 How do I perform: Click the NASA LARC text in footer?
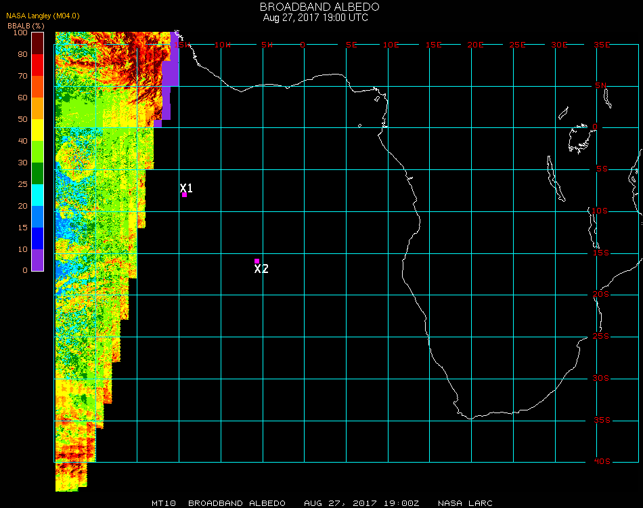465,503
